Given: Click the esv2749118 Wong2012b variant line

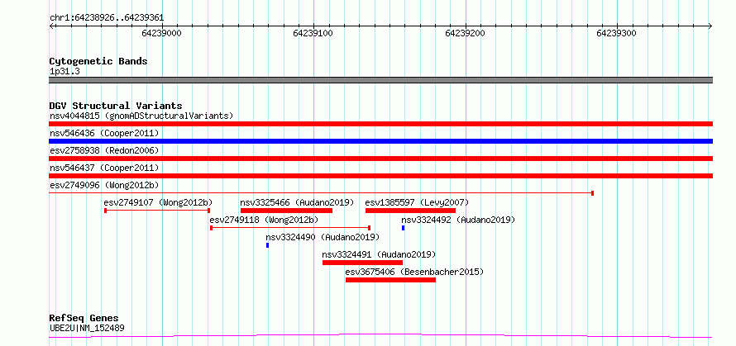Looking at the screenshot, I should pyautogui.click(x=290, y=228).
